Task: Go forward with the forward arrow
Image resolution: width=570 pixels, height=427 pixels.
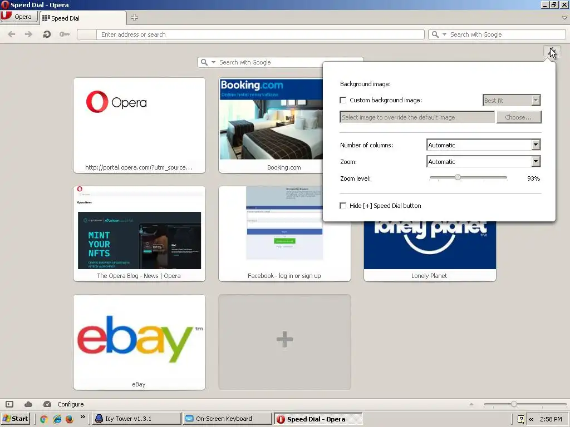Action: pos(28,34)
